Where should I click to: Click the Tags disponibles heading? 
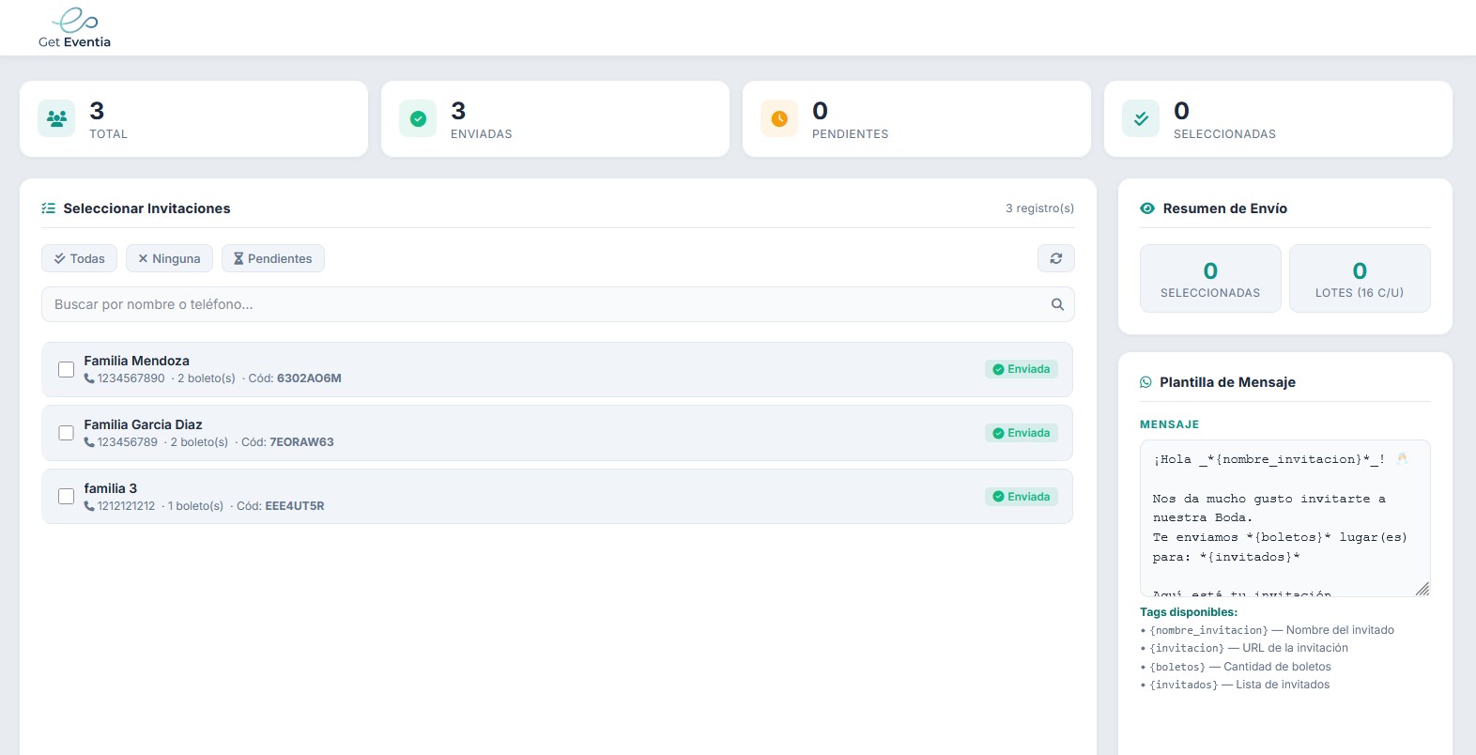click(1189, 612)
